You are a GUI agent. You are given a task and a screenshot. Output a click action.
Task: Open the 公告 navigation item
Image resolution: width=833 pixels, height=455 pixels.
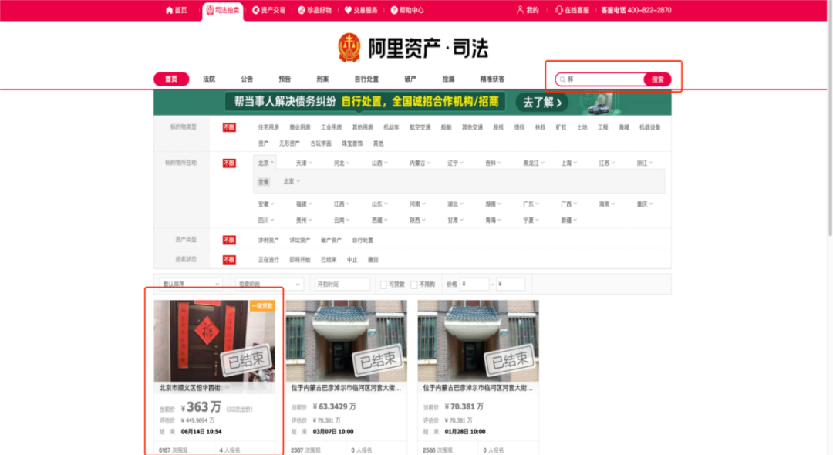[x=247, y=79]
